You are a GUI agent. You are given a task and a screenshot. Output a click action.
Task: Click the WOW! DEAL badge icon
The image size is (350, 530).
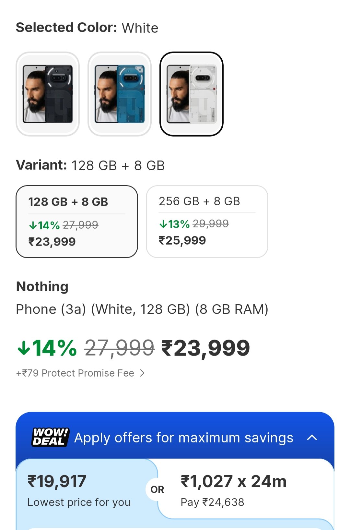coord(50,437)
